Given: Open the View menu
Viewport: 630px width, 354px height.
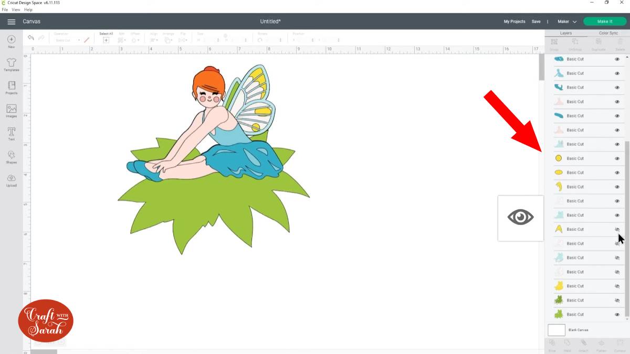Looking at the screenshot, I should [16, 9].
